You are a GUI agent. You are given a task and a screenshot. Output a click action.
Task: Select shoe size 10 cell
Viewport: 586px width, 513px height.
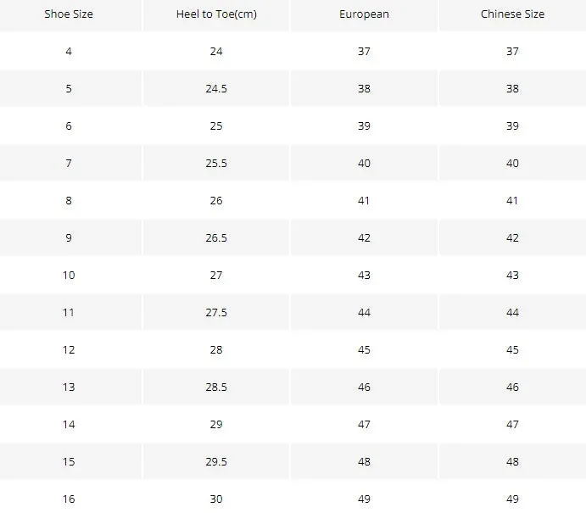(69, 276)
